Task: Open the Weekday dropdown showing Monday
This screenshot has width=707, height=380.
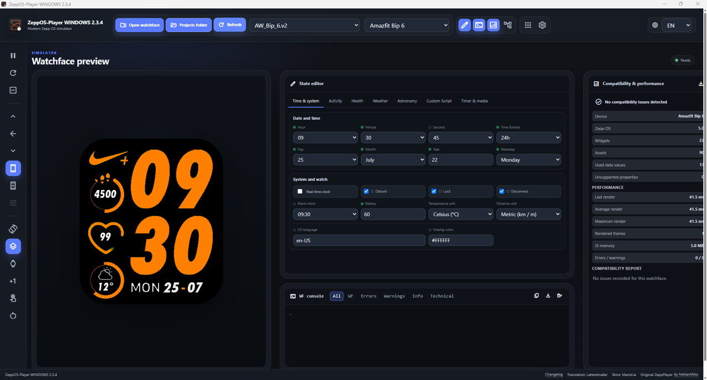Action: (x=529, y=160)
